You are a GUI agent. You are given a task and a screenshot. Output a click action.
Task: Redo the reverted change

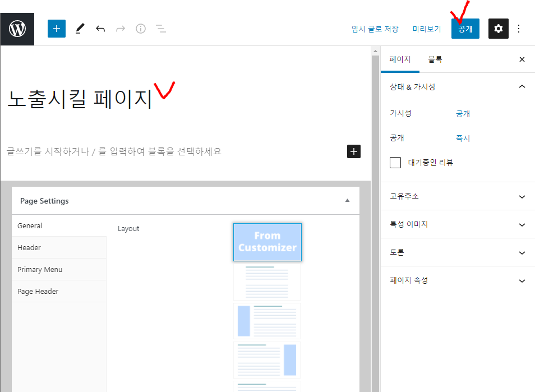[121, 29]
